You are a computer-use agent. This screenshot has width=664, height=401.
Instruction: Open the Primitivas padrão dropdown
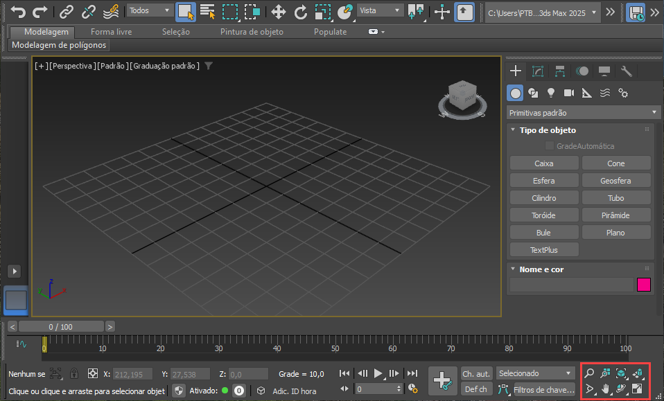coord(583,112)
